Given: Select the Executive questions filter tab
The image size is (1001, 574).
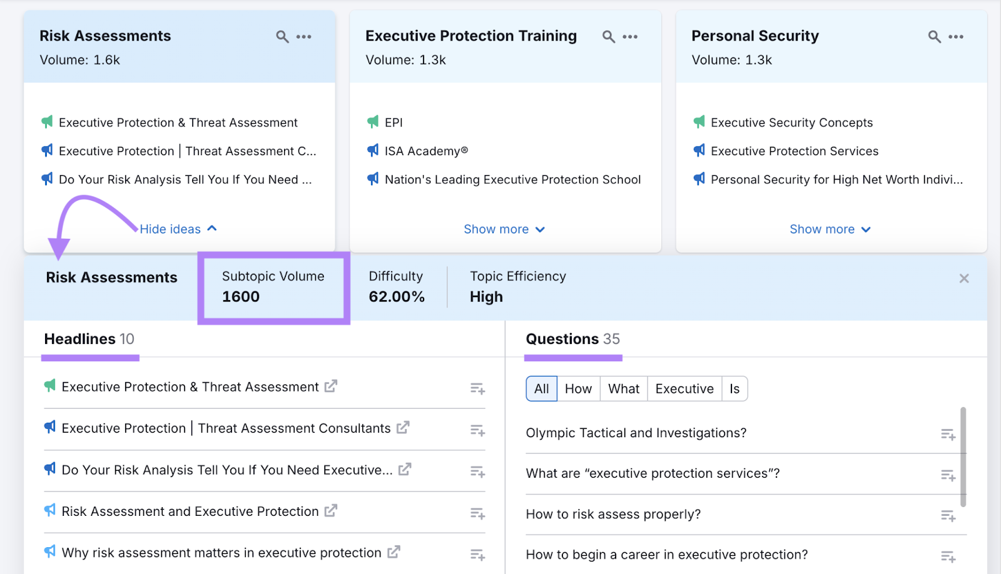Looking at the screenshot, I should coord(684,388).
